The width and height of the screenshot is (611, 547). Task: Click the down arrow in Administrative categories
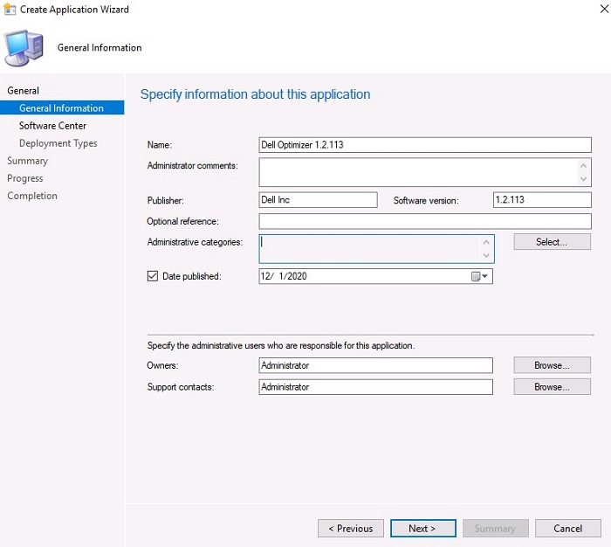pyautogui.click(x=486, y=255)
